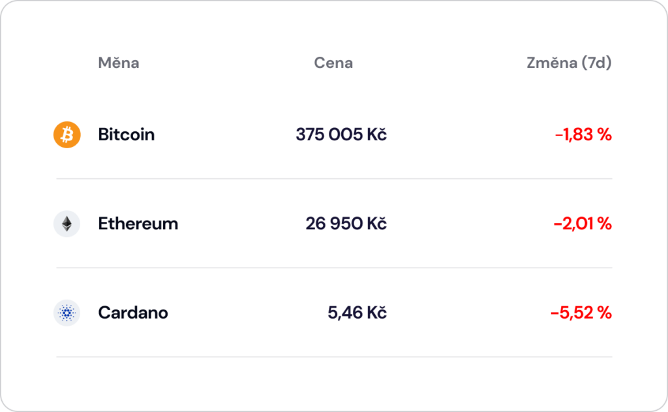Click the Cardano price 5,46 Kč

[x=357, y=313]
